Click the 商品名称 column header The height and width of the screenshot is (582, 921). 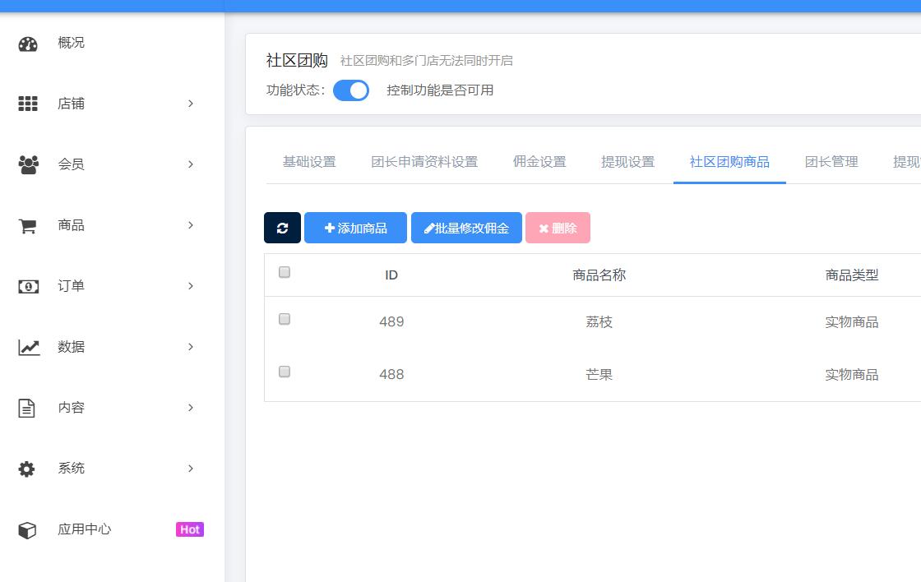599,275
